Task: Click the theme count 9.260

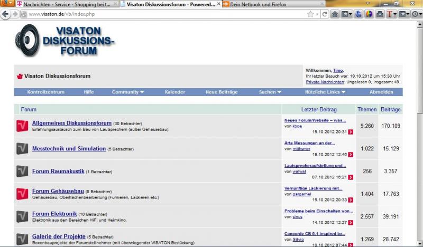Action: click(x=367, y=126)
